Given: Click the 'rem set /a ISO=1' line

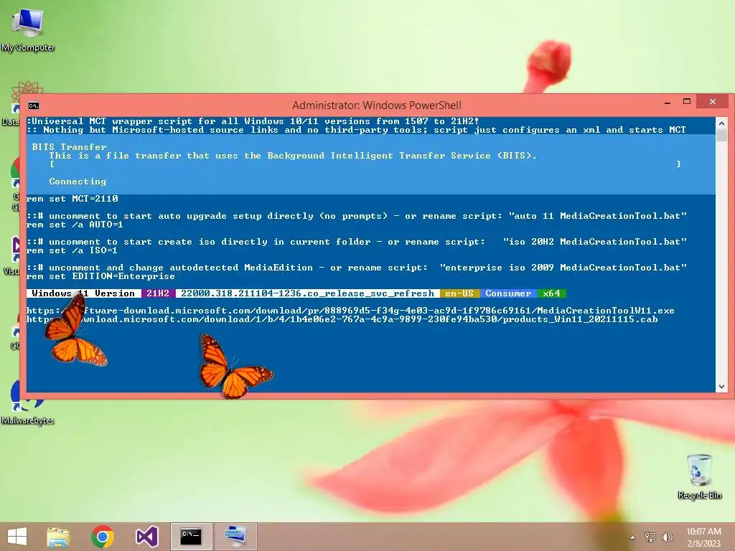Looking at the screenshot, I should (72, 250).
